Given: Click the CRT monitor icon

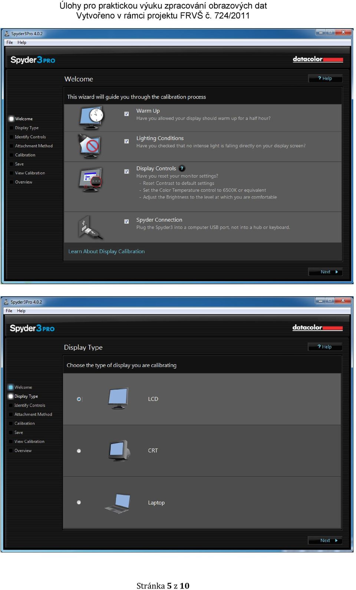Looking at the screenshot, I should [119, 450].
